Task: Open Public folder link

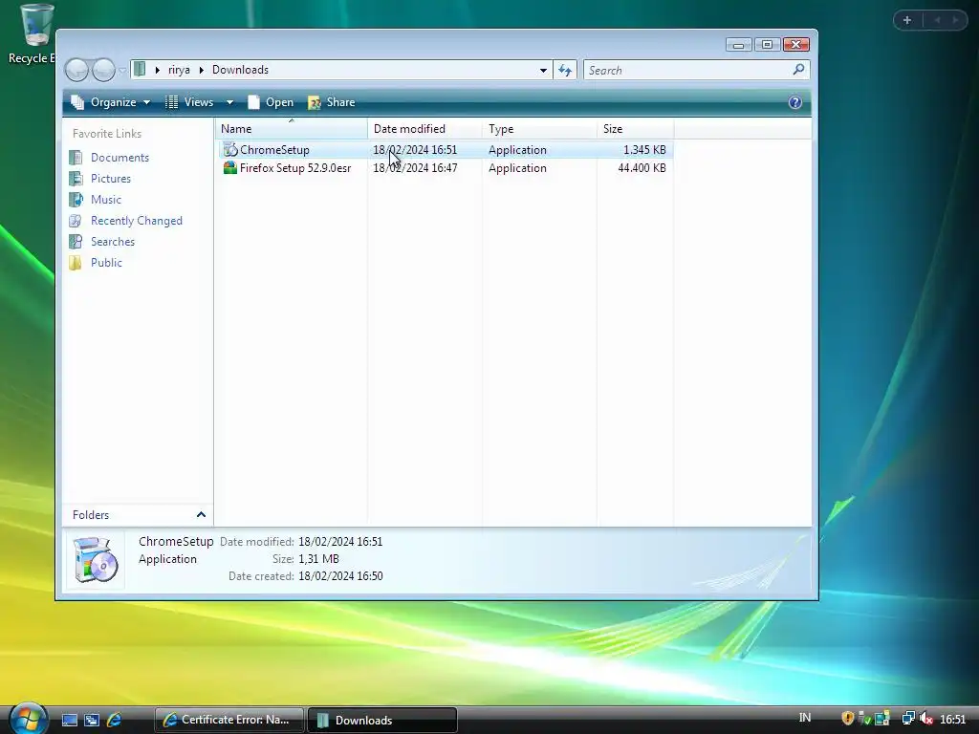Action: tap(106, 263)
